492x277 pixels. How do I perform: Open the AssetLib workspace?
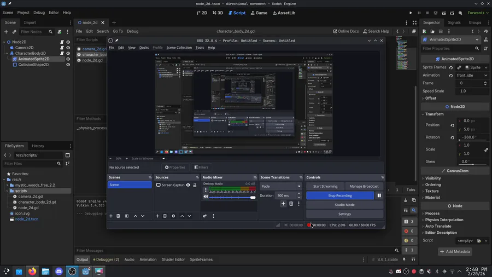tap(284, 13)
